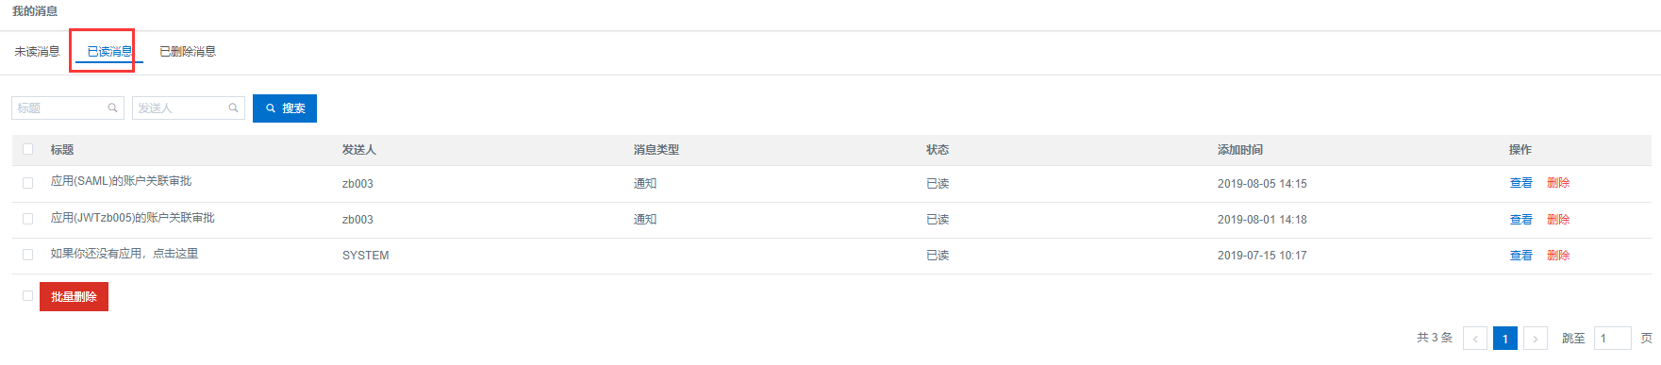This screenshot has height=365, width=1661.
Task: Toggle the select-all checkbox in table header
Action: click(x=27, y=149)
